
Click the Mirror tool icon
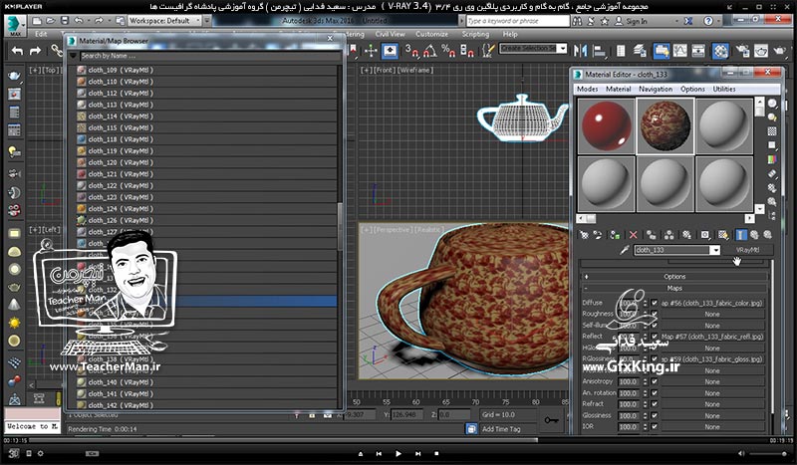tap(581, 51)
